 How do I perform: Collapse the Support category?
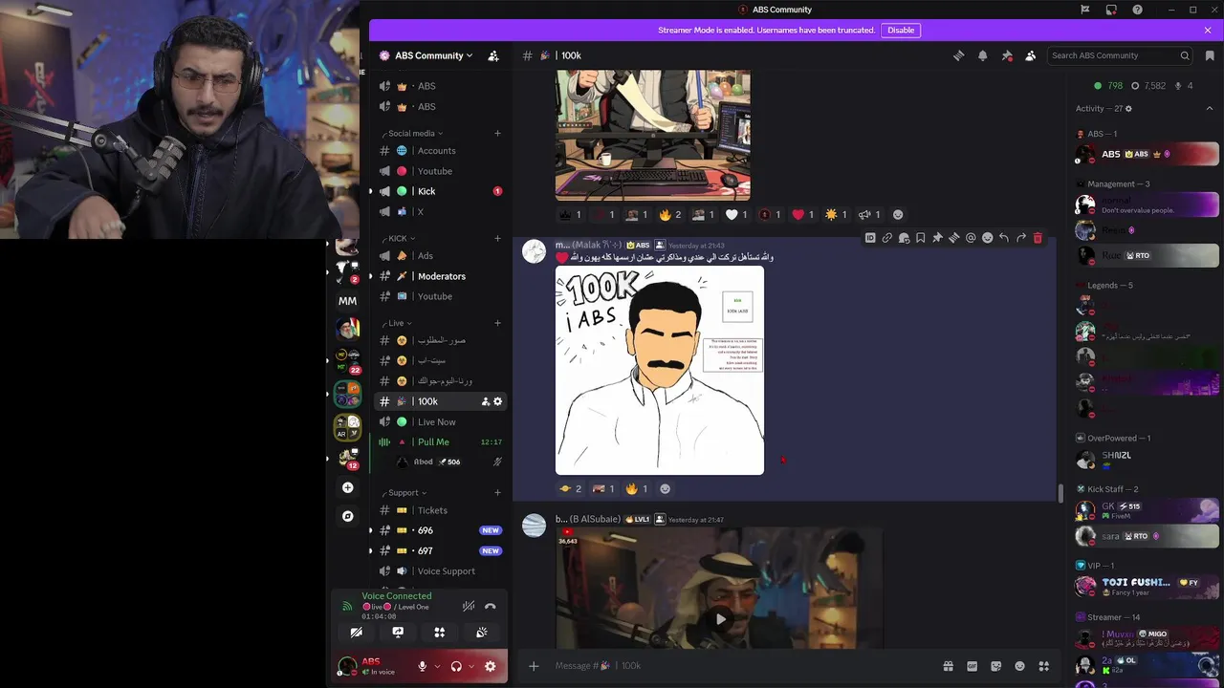(x=406, y=493)
